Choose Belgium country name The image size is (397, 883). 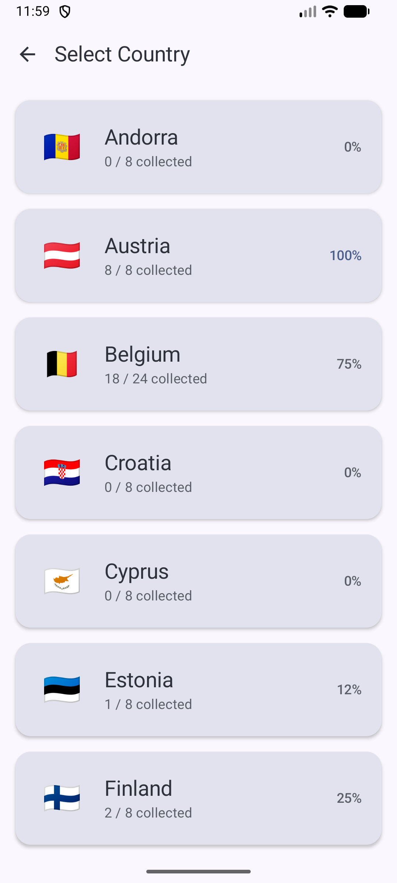coord(143,354)
